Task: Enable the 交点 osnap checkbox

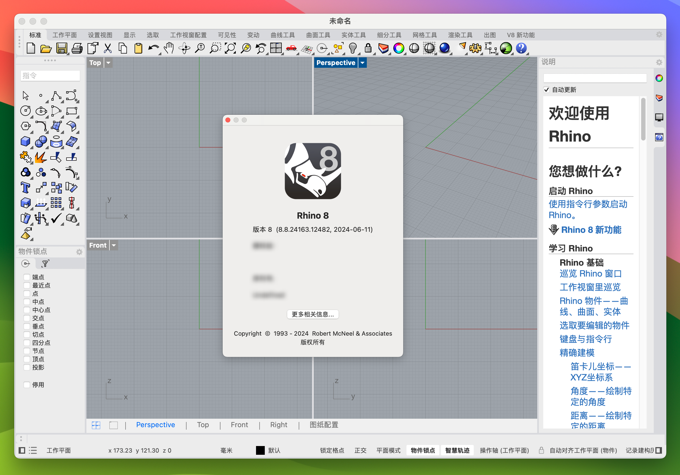Action: coord(27,318)
